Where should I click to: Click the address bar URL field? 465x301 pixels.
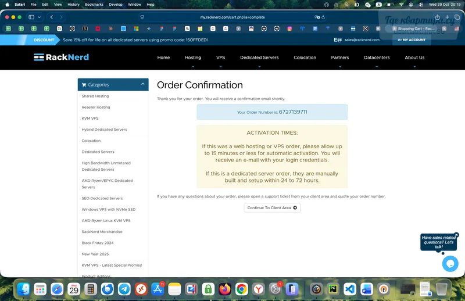(x=233, y=17)
